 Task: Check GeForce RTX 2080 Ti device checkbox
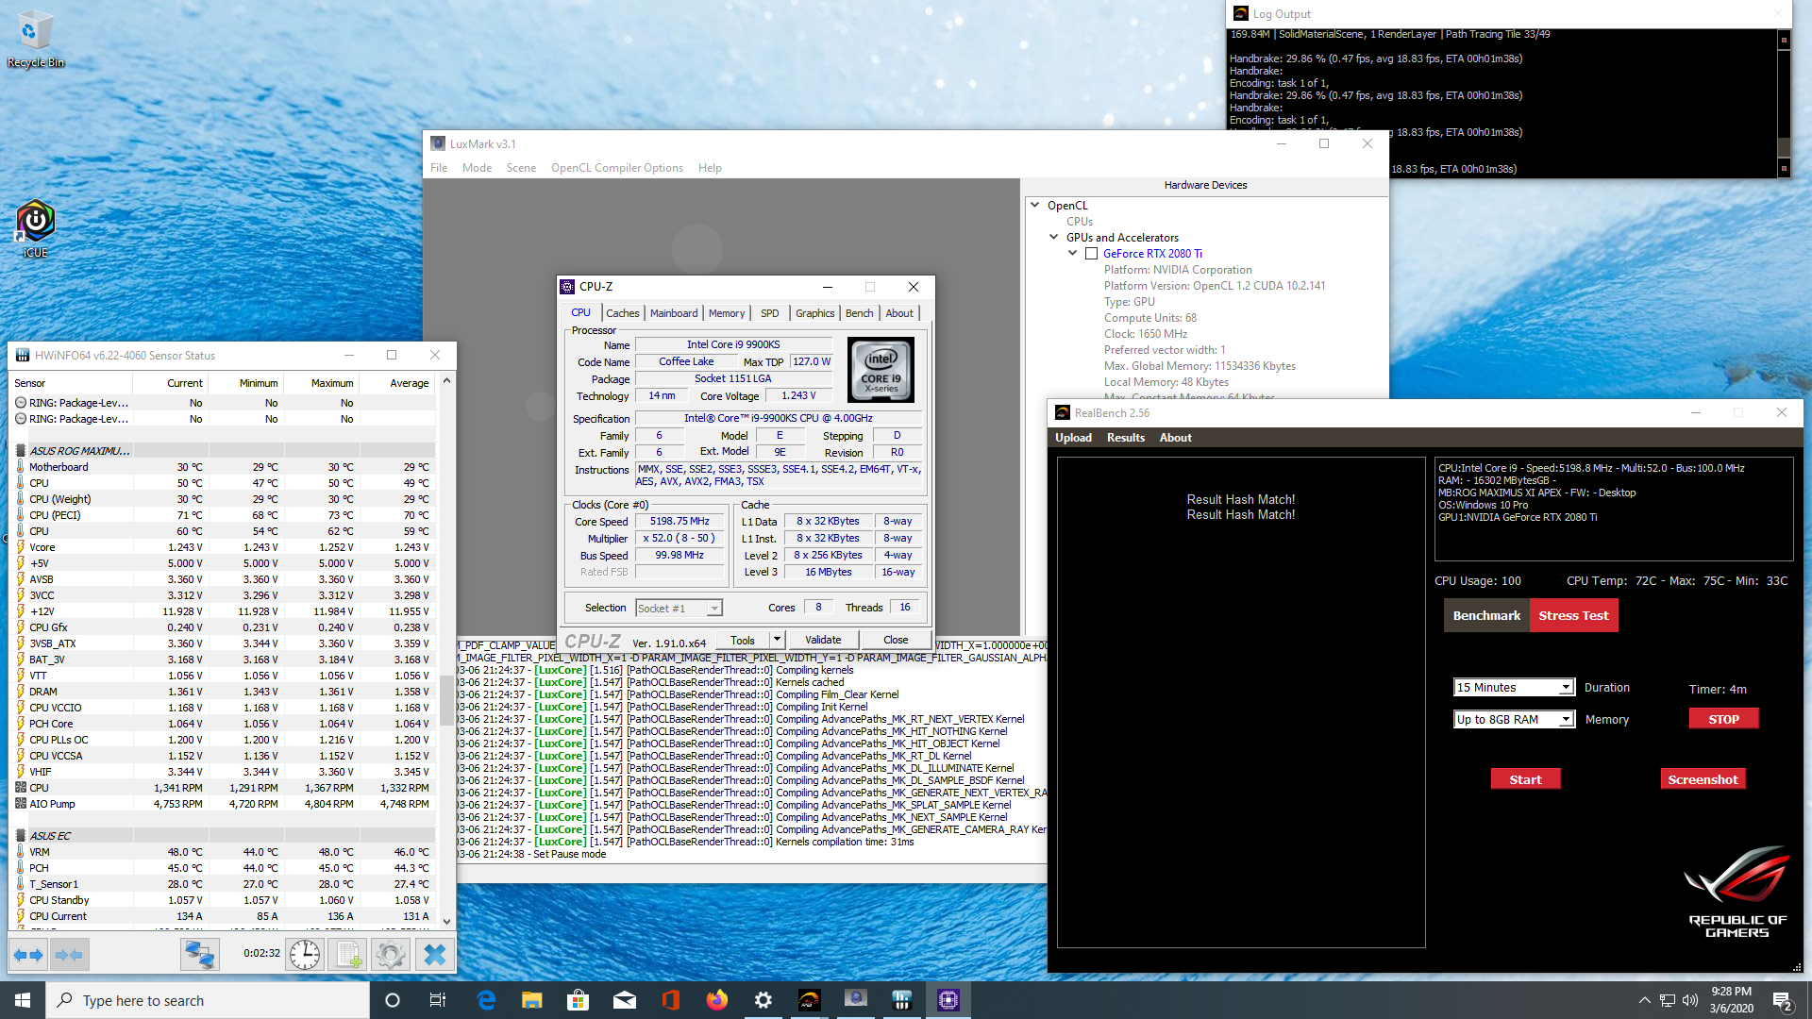(1091, 254)
